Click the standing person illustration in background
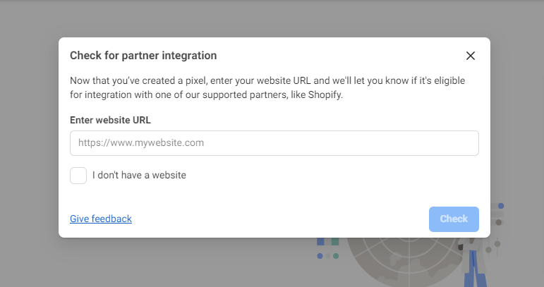 [x=473, y=264]
